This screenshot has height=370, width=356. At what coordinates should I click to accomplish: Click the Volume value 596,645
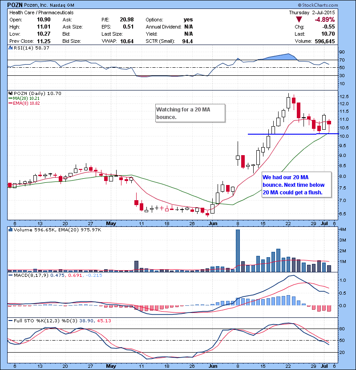pyautogui.click(x=325, y=41)
